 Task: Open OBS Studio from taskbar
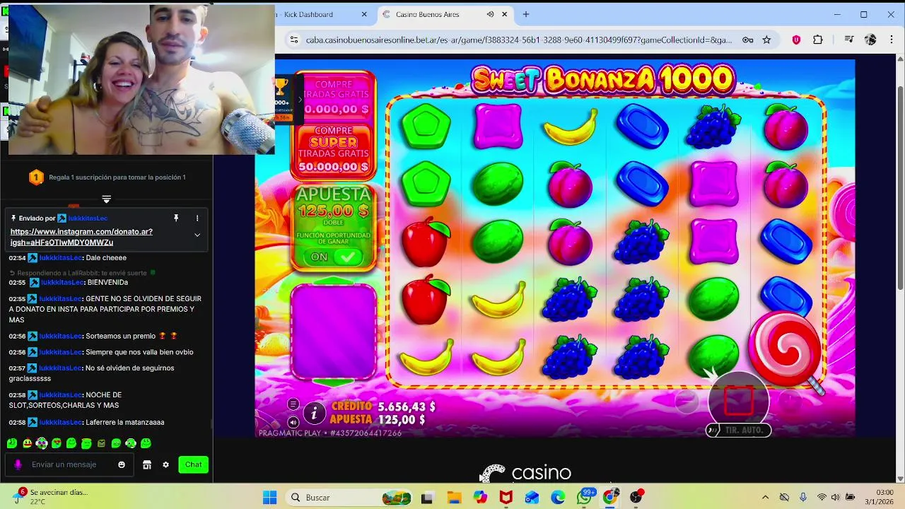tap(636, 498)
